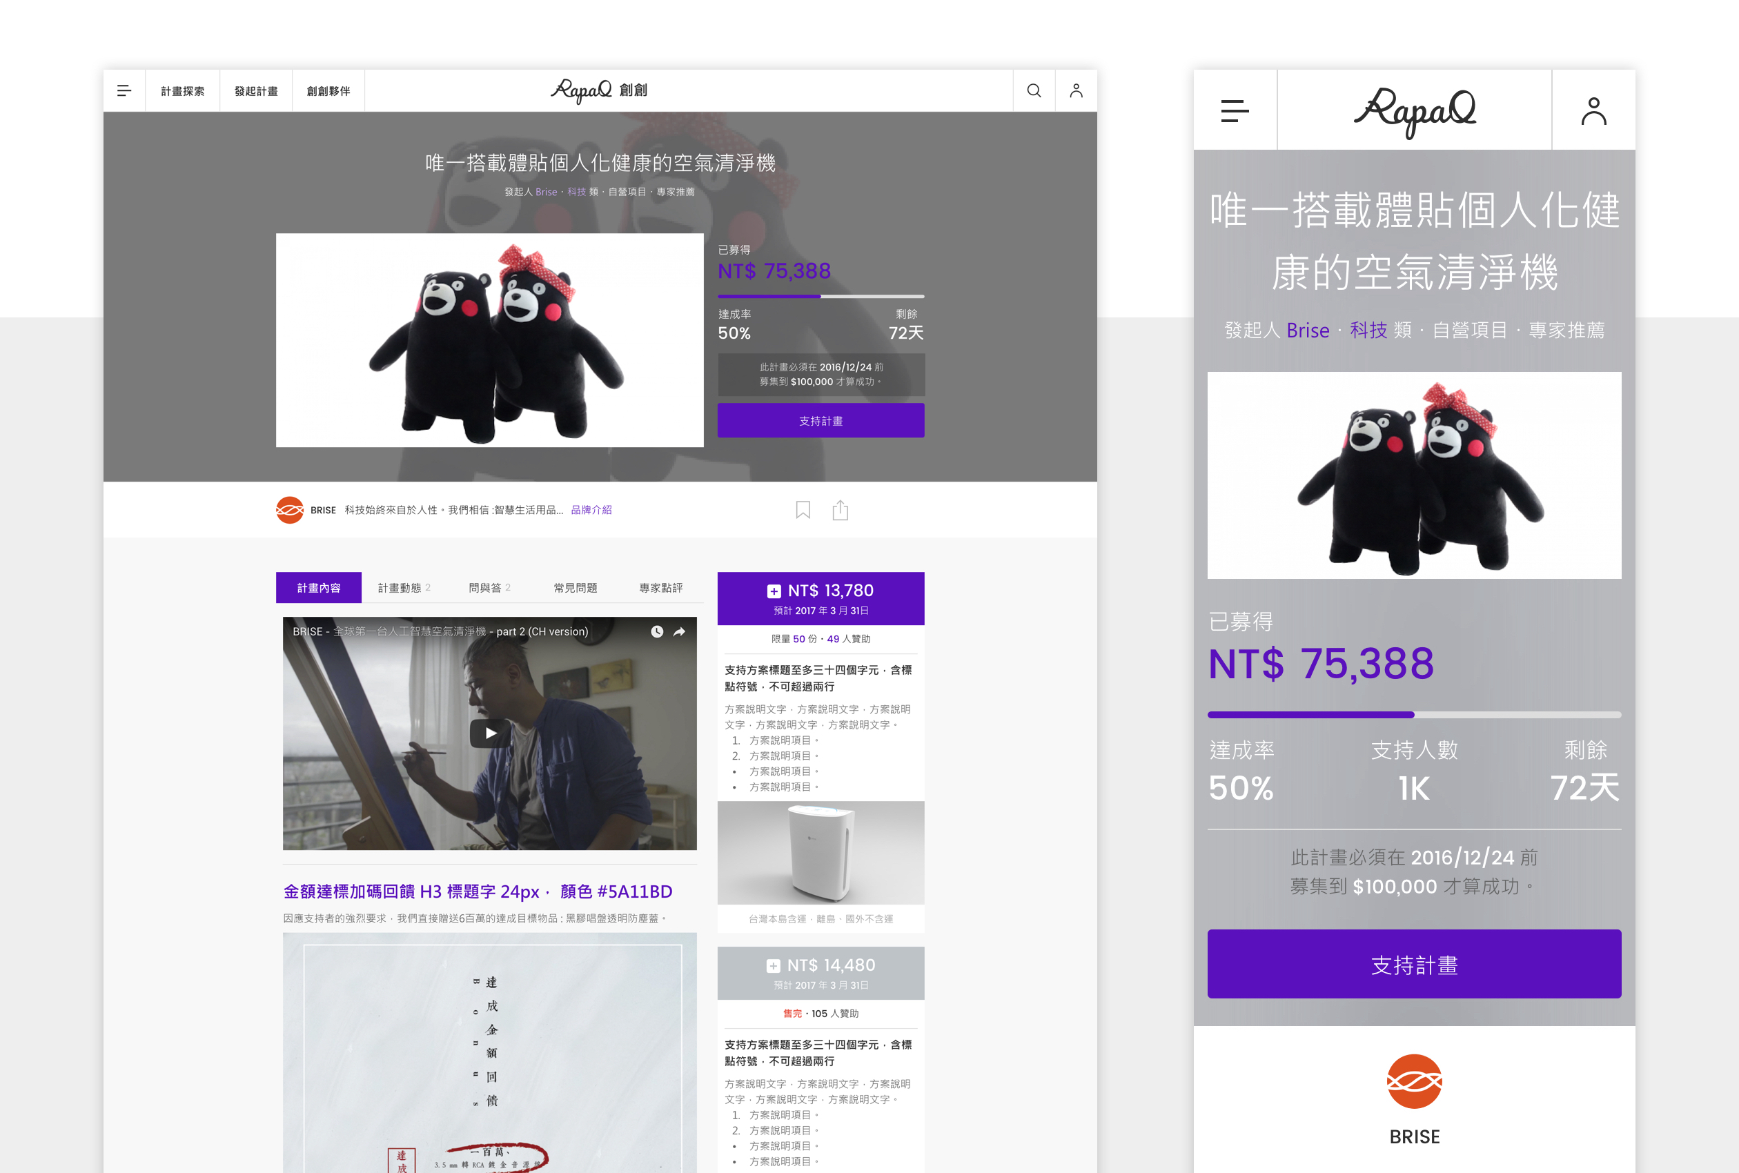Screen dimensions: 1739x1173
Task: Tap the mobile funding progress bar
Action: (1415, 714)
